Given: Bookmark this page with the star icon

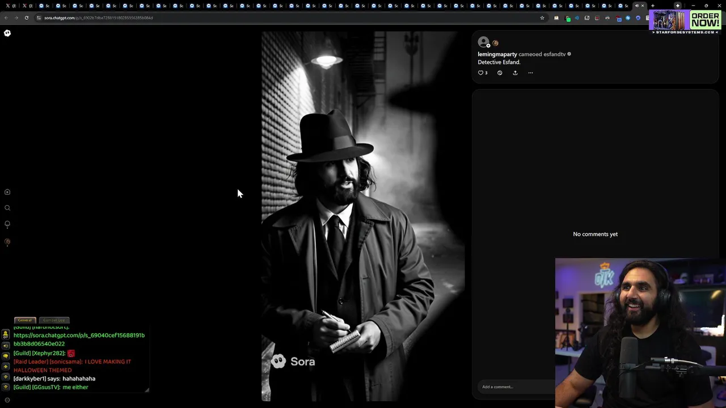Looking at the screenshot, I should tap(542, 18).
